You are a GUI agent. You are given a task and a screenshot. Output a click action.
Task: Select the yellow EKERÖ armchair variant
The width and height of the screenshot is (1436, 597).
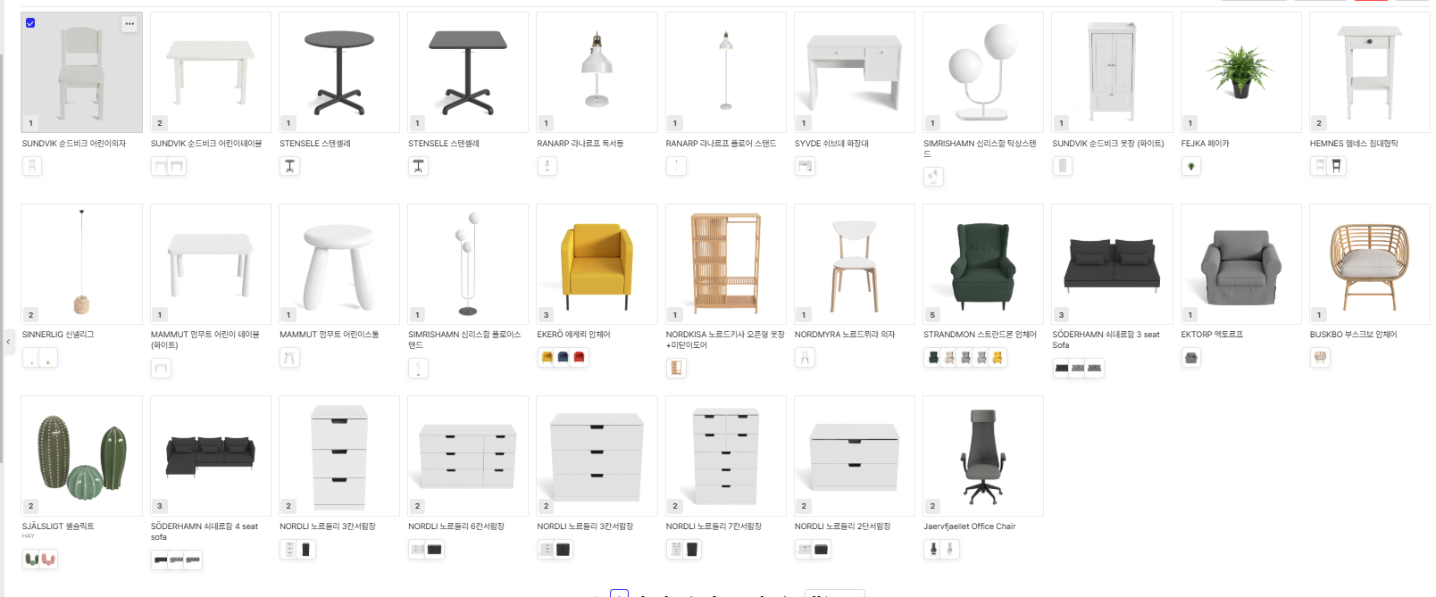pos(547,358)
